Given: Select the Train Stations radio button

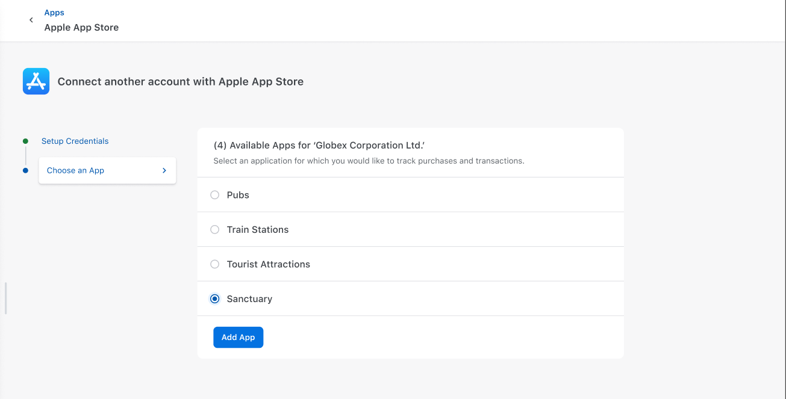Looking at the screenshot, I should [x=214, y=229].
